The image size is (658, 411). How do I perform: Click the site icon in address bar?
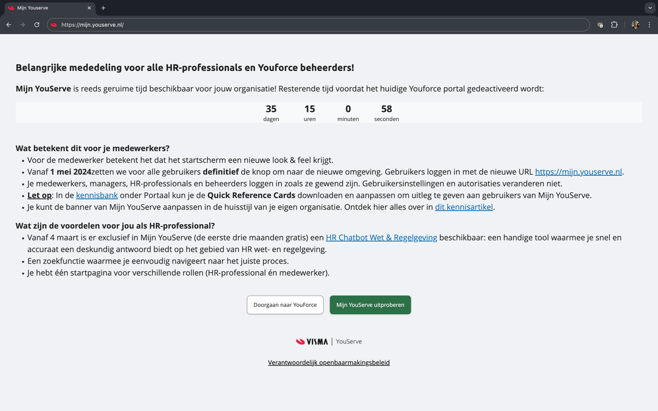[54, 25]
